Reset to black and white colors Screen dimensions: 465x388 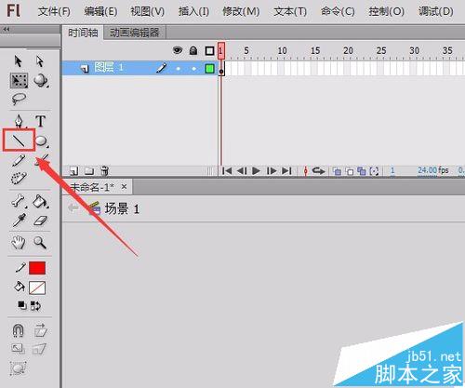[x=22, y=305]
